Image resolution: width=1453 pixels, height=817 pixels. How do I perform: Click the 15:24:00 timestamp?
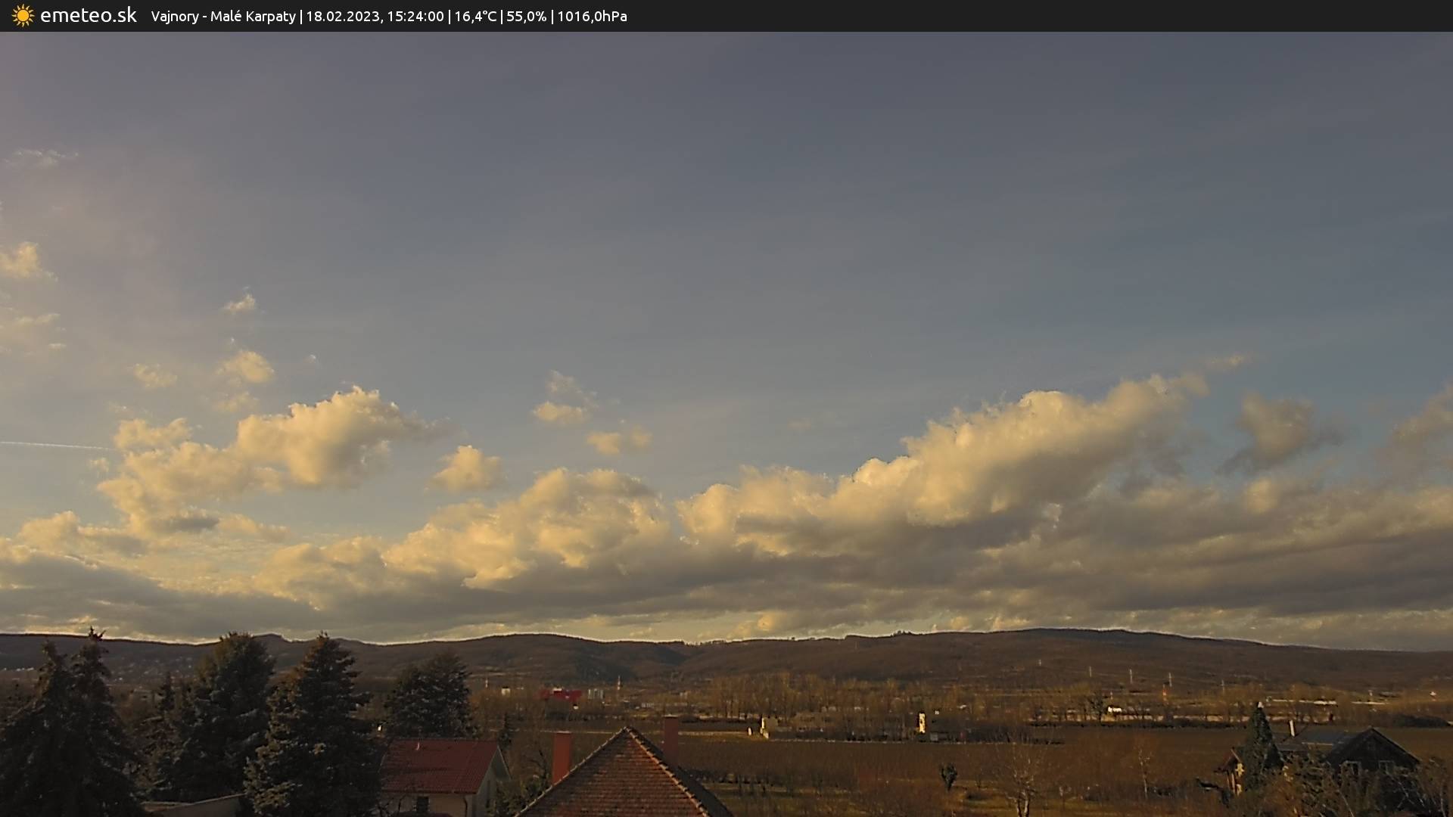415,17
